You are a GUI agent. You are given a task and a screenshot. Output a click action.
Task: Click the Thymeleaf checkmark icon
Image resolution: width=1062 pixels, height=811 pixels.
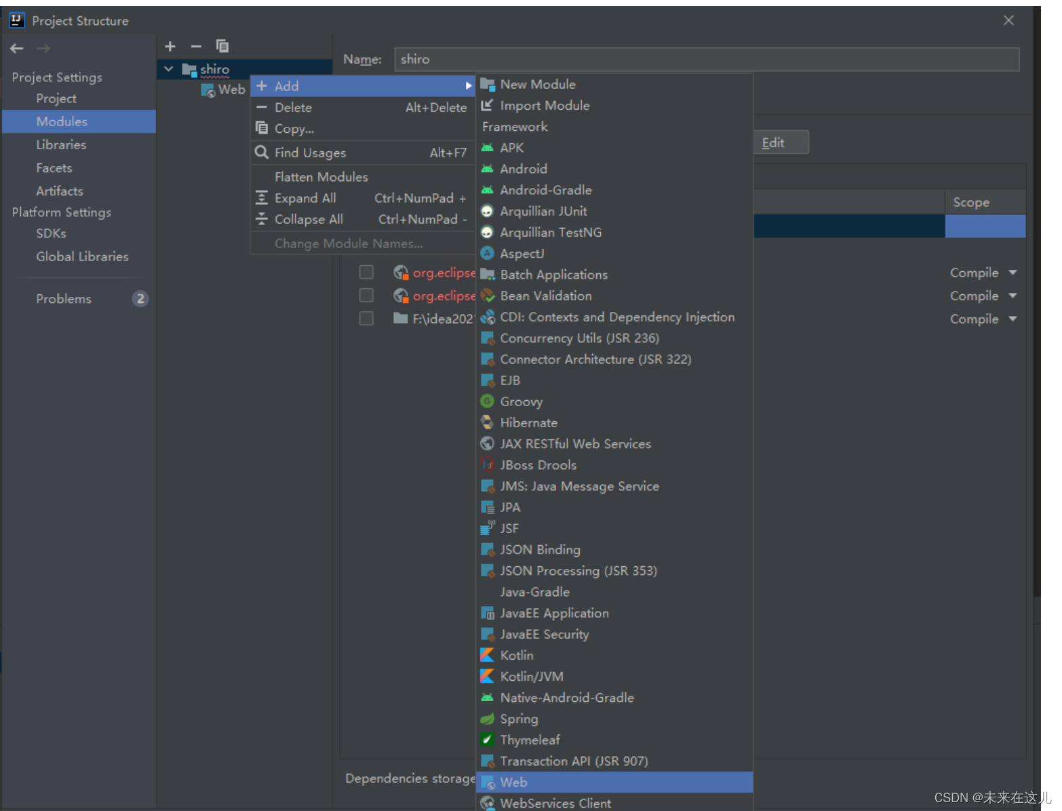pos(487,740)
